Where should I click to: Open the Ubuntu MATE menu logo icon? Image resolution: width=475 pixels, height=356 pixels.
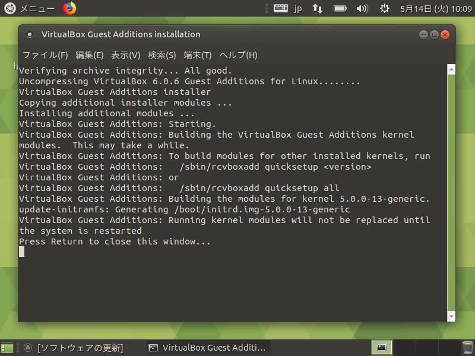click(x=9, y=8)
